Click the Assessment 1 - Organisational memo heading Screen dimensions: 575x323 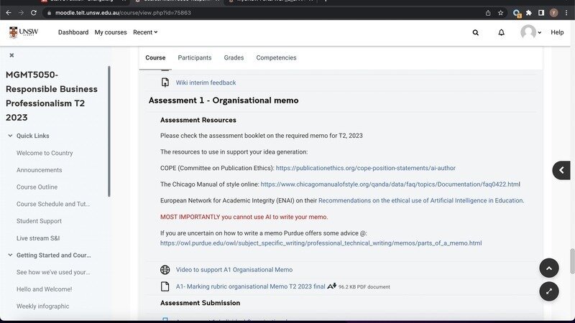pyautogui.click(x=224, y=100)
